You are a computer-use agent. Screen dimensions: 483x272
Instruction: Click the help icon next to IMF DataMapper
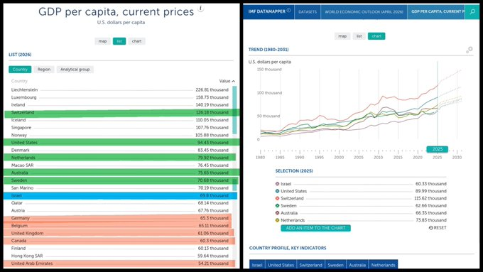click(x=288, y=11)
